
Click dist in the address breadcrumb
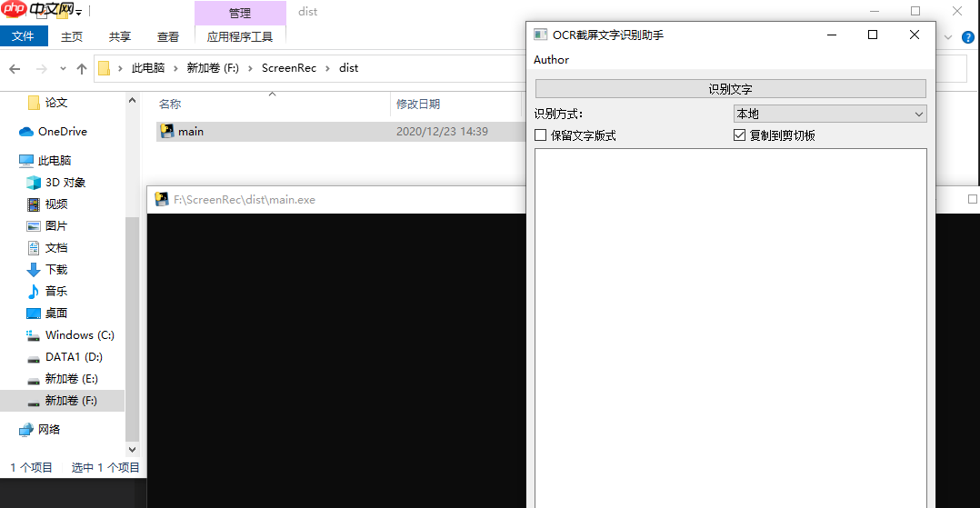pos(349,68)
